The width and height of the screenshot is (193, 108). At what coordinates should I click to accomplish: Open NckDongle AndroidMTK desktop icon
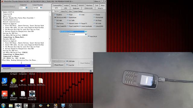[14, 83]
